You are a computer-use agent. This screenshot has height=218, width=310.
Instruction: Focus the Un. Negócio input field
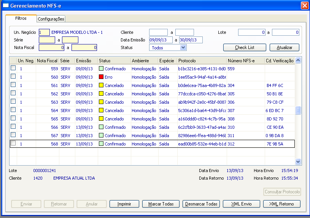(x=44, y=32)
